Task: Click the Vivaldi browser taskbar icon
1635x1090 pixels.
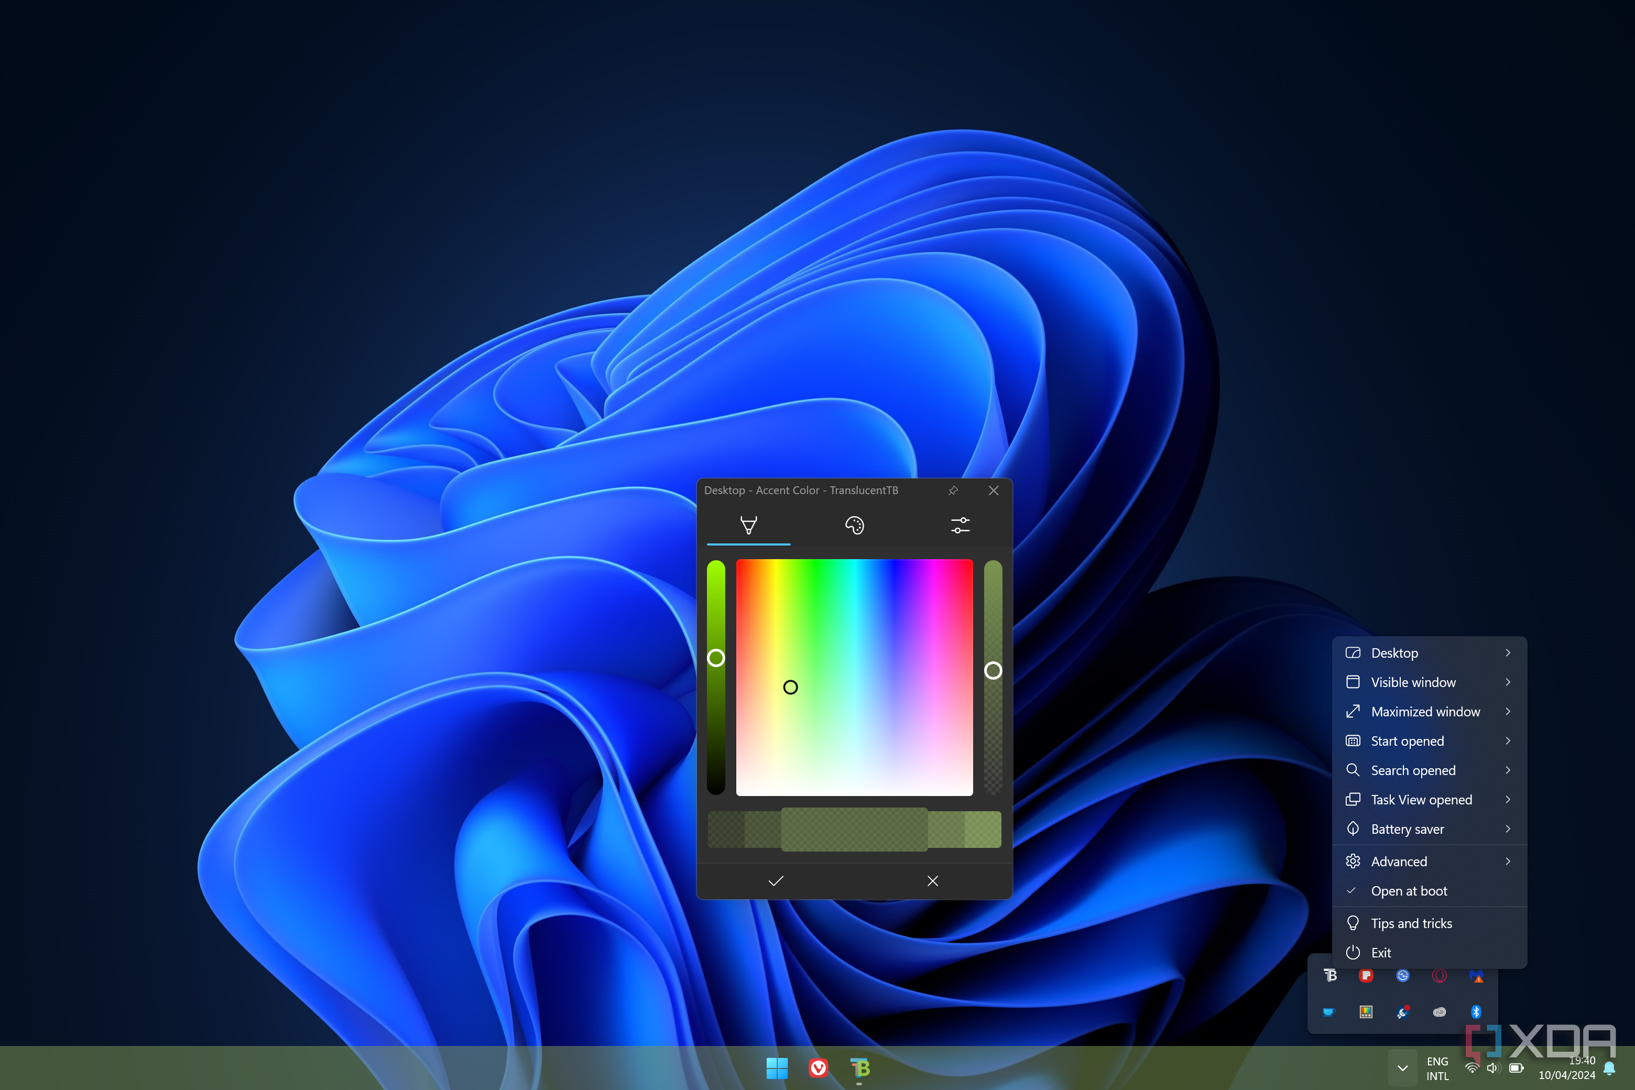Action: [818, 1067]
